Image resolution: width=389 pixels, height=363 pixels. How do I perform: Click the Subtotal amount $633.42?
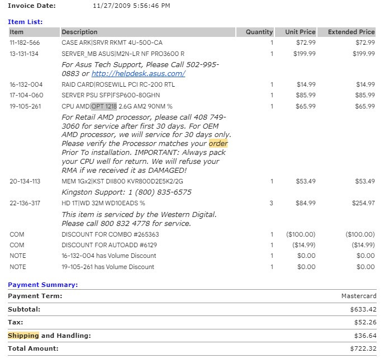[363, 310]
